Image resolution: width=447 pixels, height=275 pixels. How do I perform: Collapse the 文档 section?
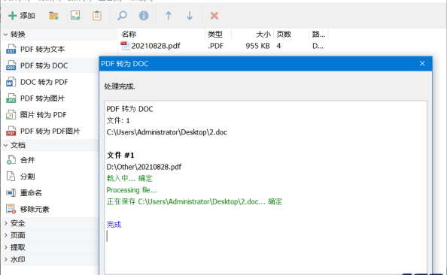tap(5, 146)
